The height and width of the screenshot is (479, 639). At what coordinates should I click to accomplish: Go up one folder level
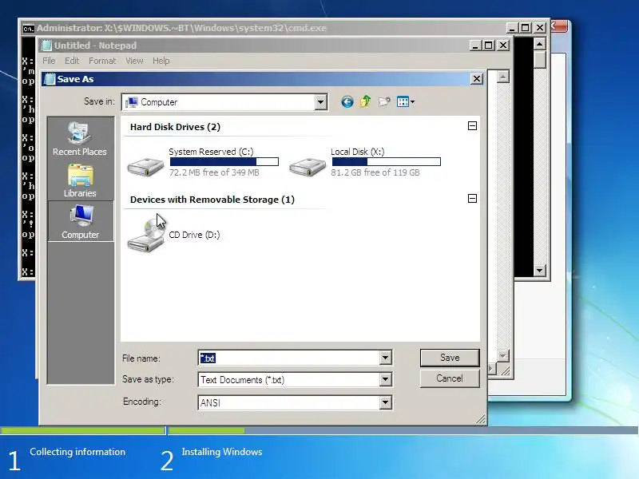(365, 101)
